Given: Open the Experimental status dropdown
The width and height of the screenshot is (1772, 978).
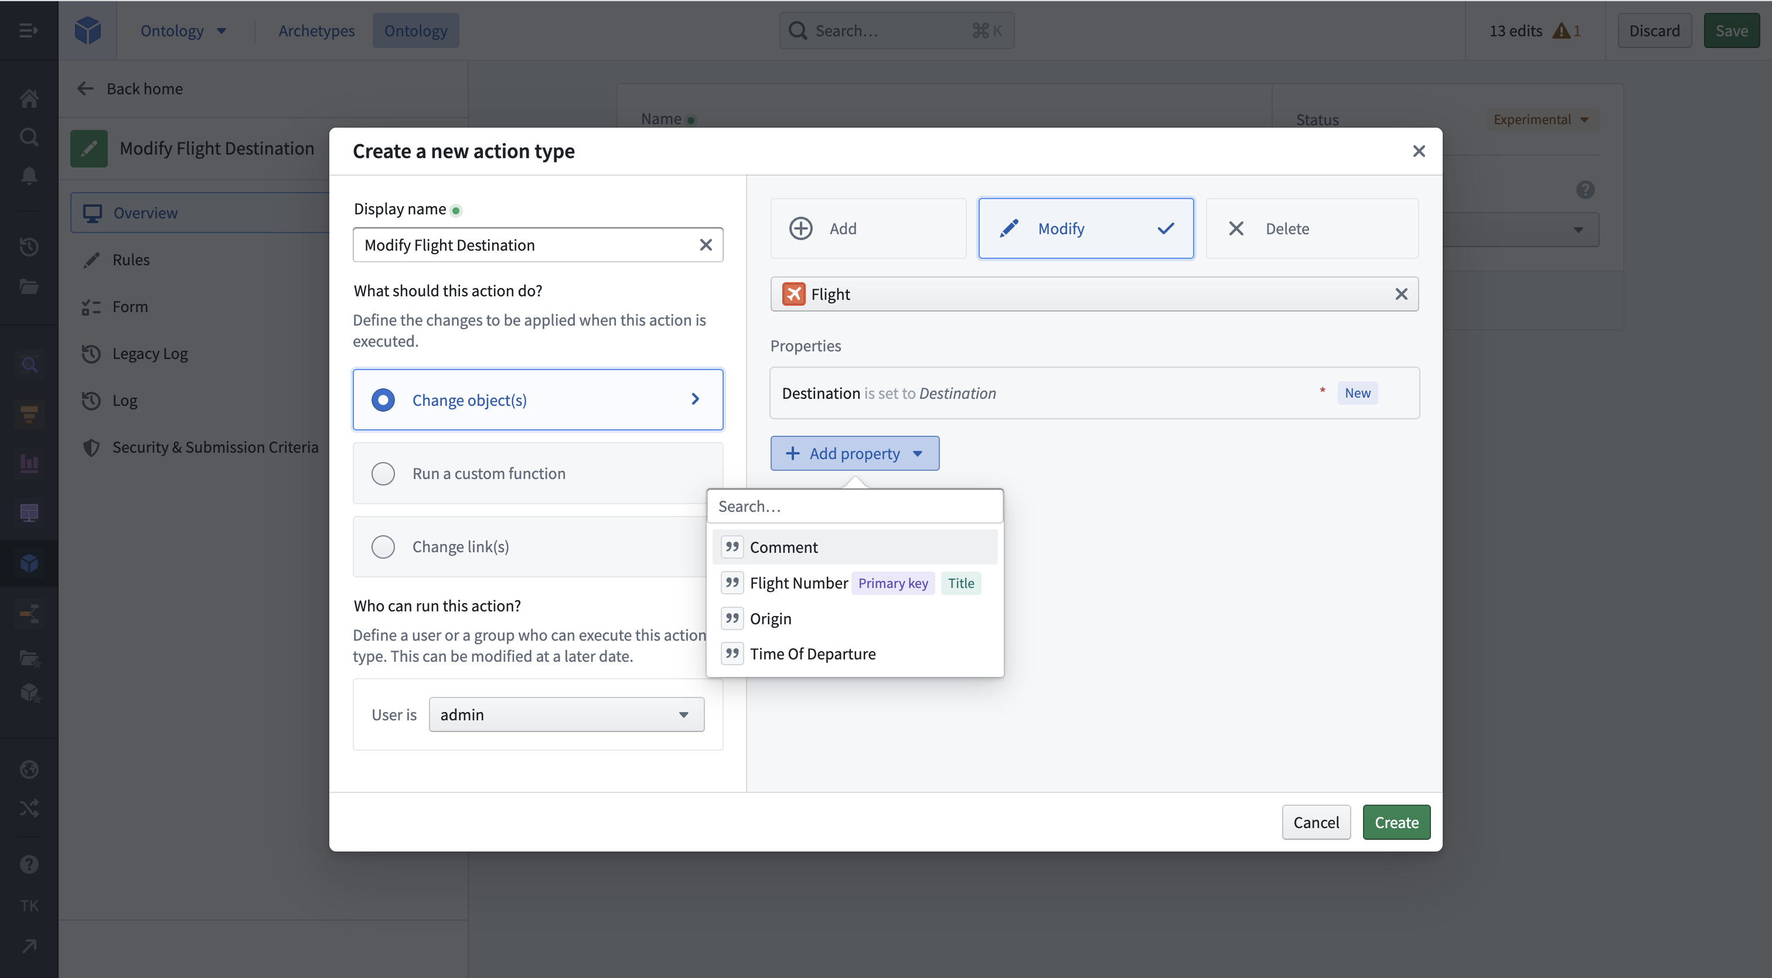Looking at the screenshot, I should click(1541, 119).
